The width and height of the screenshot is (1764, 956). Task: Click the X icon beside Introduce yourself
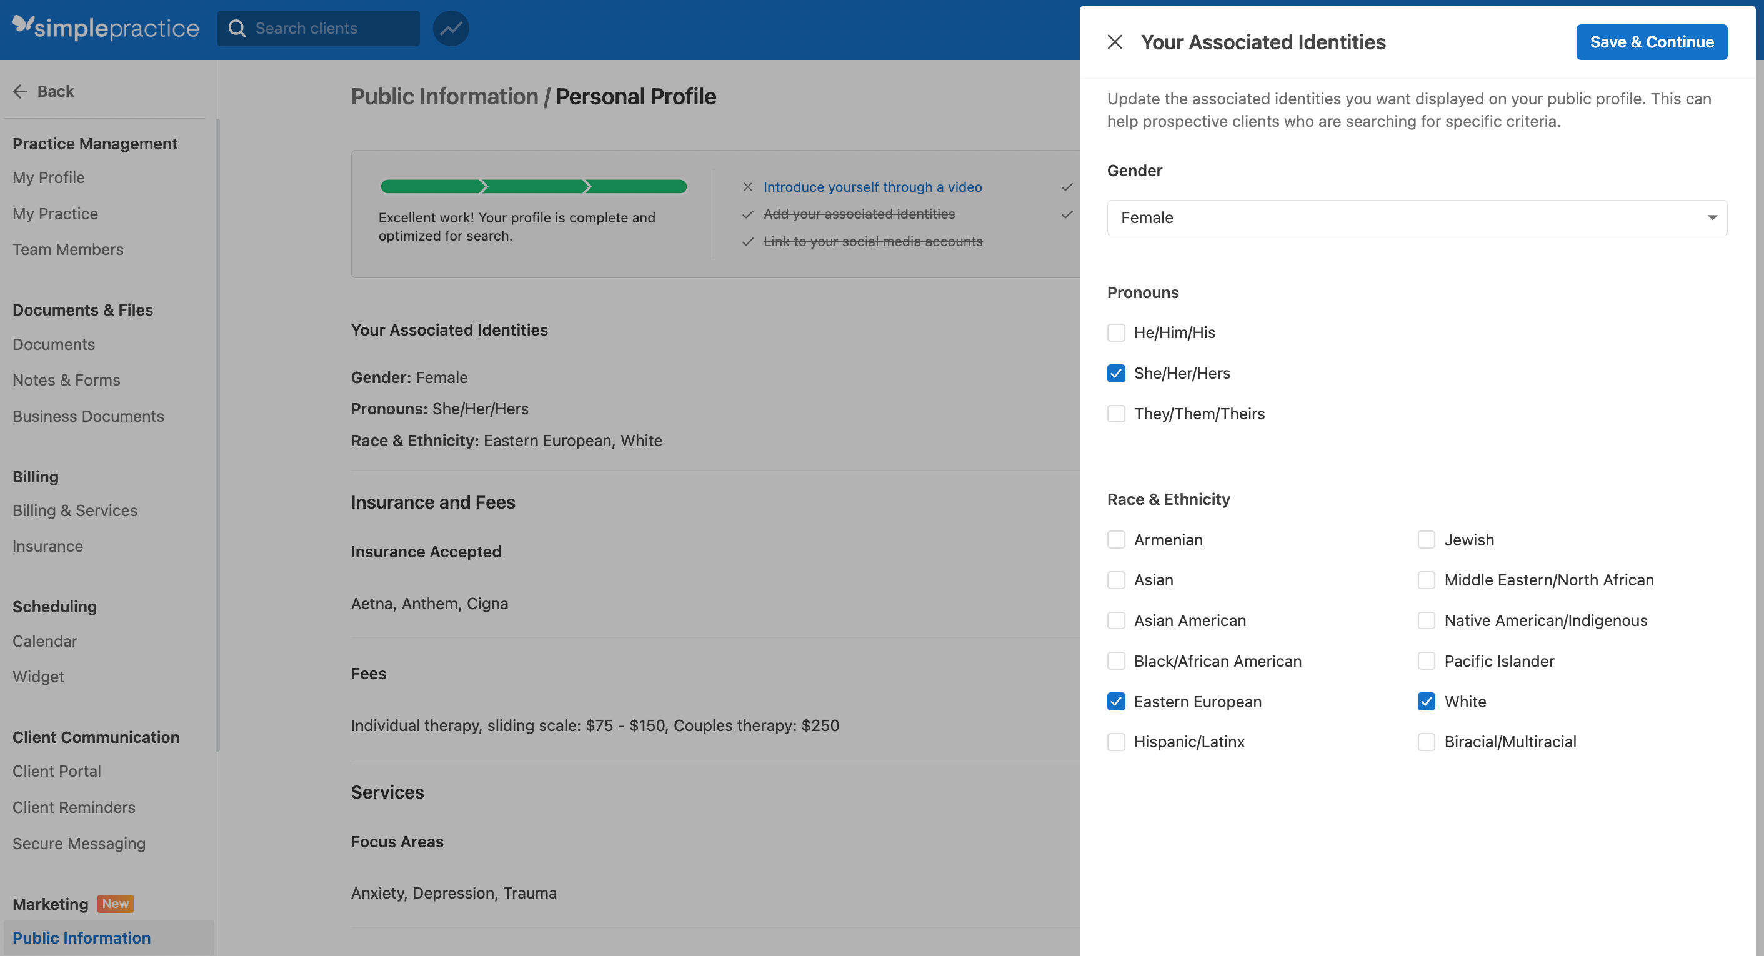[748, 187]
